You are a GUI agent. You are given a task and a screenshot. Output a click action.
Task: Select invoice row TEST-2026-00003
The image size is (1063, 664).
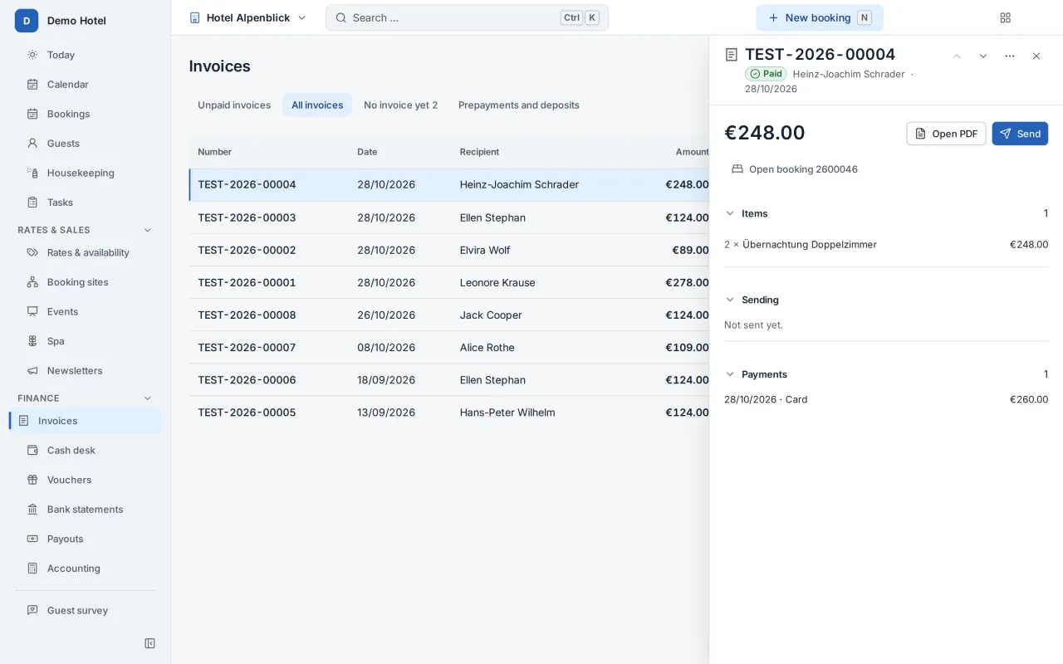(449, 217)
